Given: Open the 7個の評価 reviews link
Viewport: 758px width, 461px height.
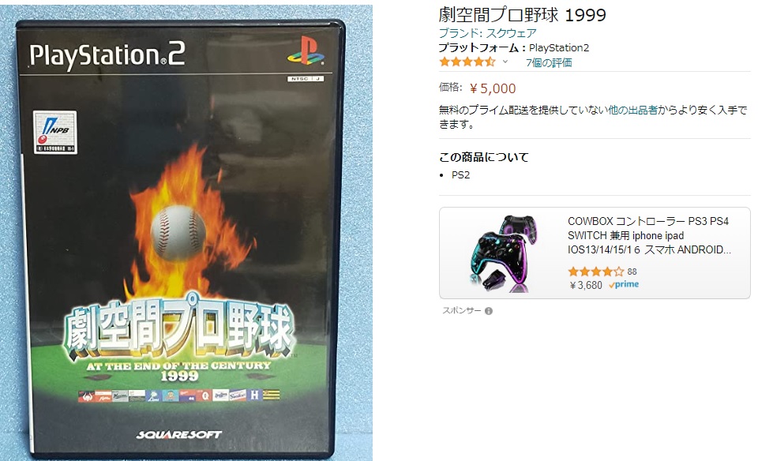Looking at the screenshot, I should (549, 62).
